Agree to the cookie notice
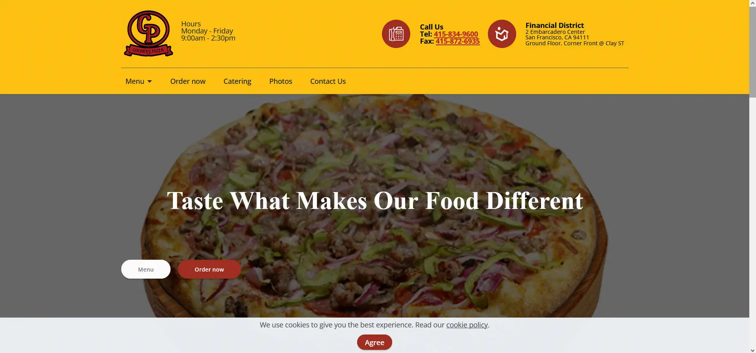756x353 pixels. pyautogui.click(x=374, y=342)
